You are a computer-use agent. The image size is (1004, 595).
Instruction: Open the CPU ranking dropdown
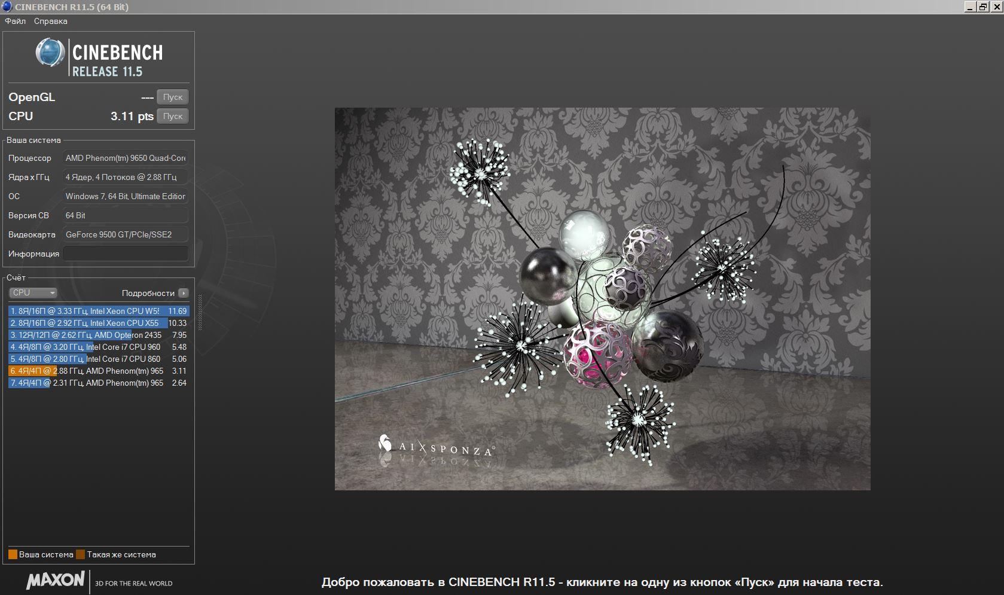[x=33, y=292]
